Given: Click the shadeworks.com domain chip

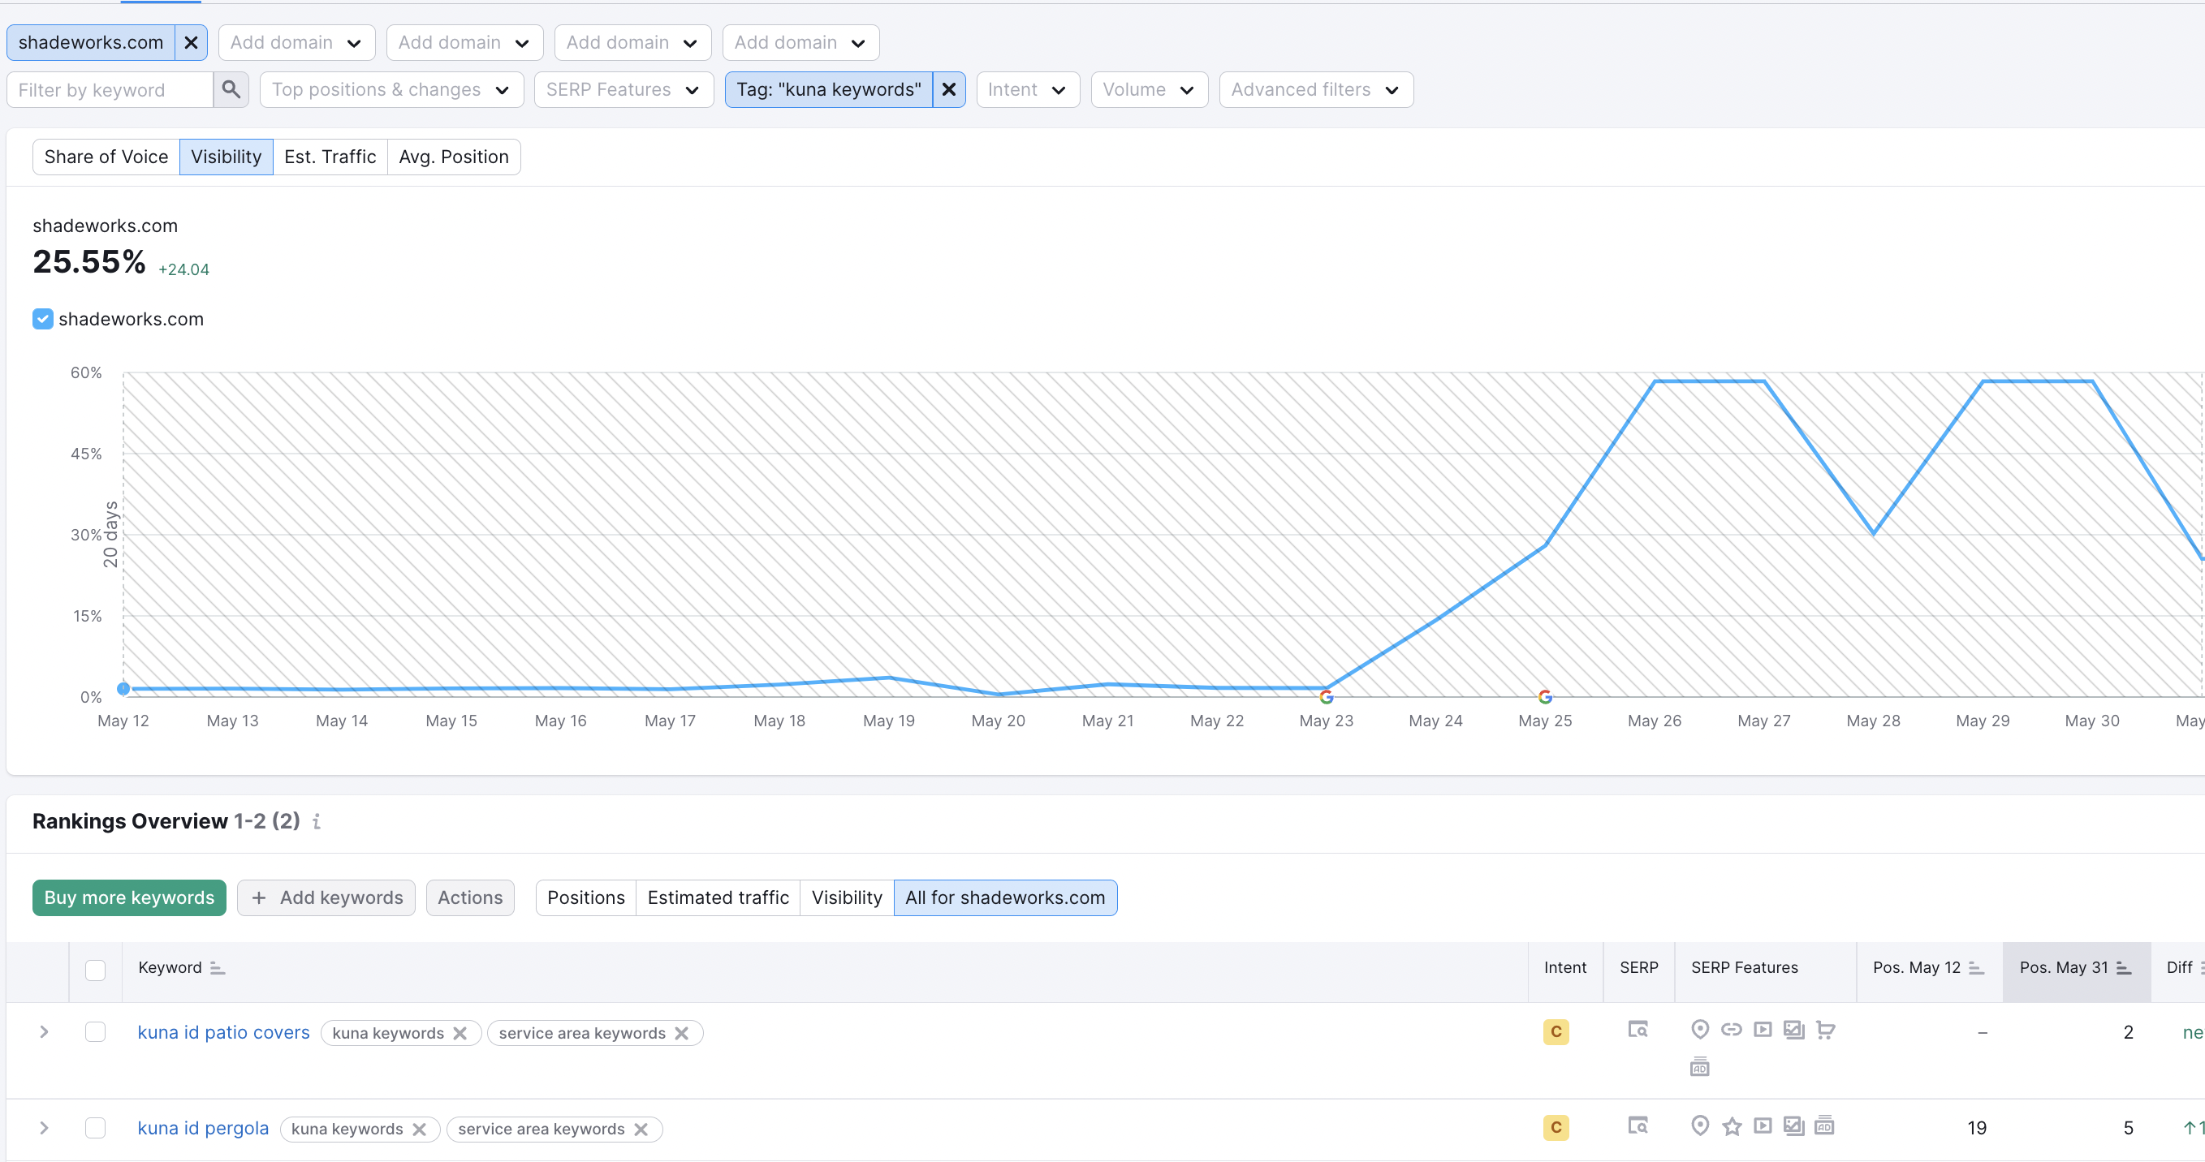Looking at the screenshot, I should [91, 43].
